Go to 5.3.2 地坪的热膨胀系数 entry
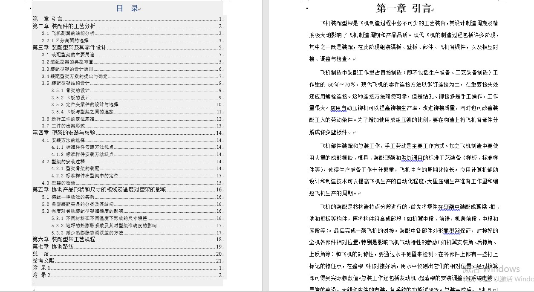This screenshot has height=292, width=534. coord(137,226)
